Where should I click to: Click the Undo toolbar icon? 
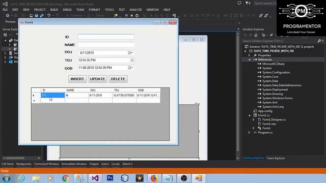pyautogui.click(x=49, y=15)
